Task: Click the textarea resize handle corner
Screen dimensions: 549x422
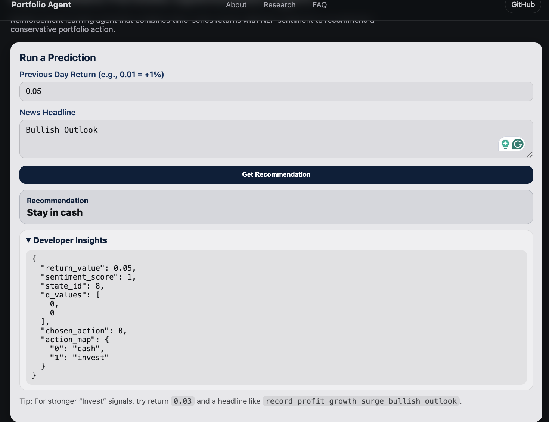Action: click(x=529, y=155)
